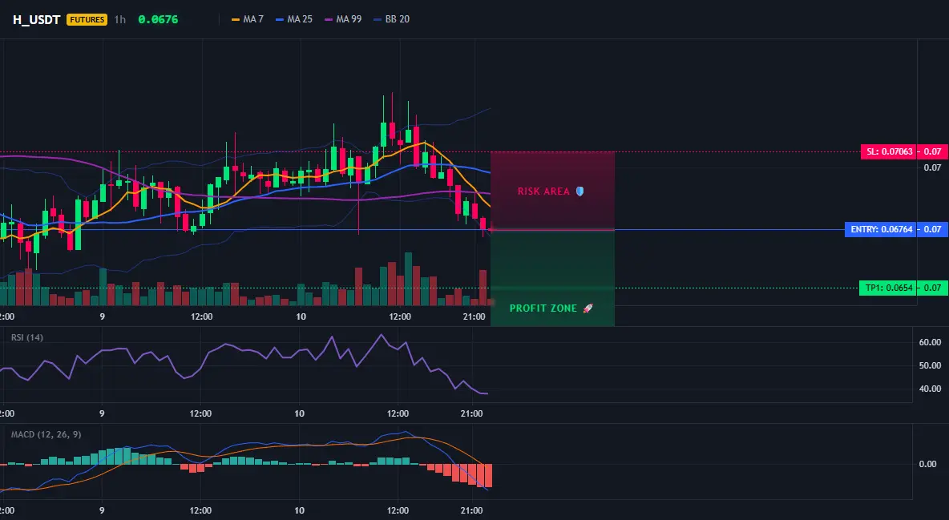The width and height of the screenshot is (949, 520).
Task: Click date 9 on price chart time axis
Action: coord(103,316)
